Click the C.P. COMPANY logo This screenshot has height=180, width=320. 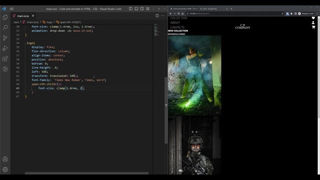point(242,26)
